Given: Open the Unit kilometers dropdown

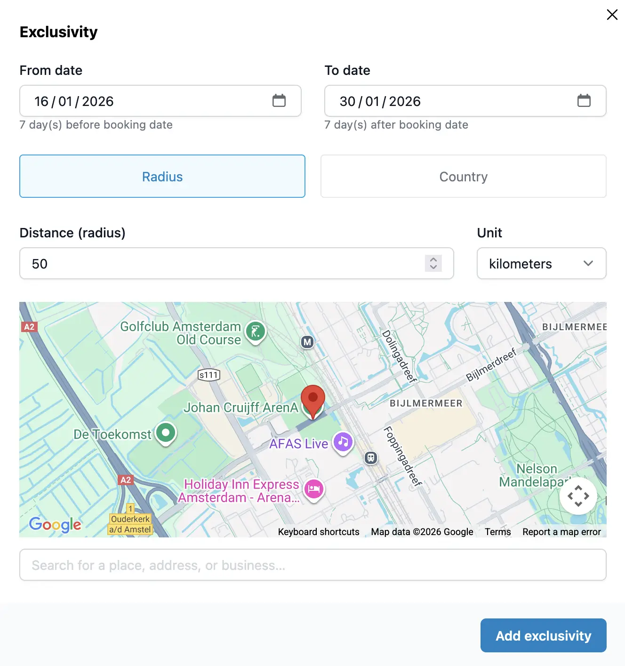Looking at the screenshot, I should (x=541, y=263).
